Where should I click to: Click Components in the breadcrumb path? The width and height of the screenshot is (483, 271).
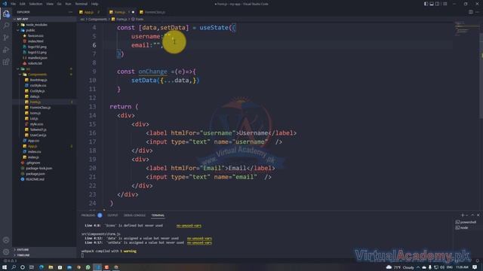point(97,19)
